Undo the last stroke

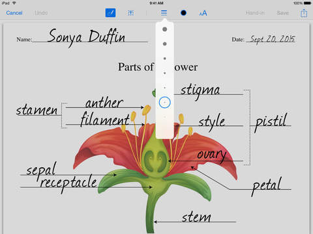pyautogui.click(x=41, y=13)
